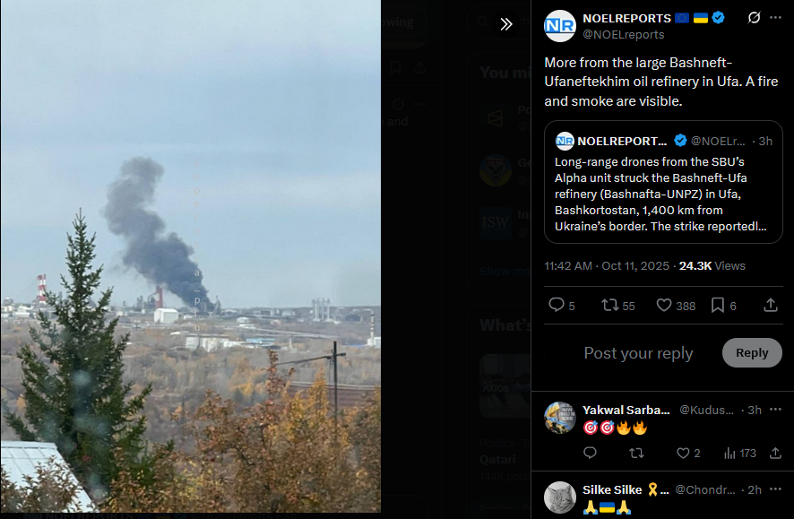The image size is (794, 519).
Task: Open Silke Silke's profile avatar
Action: [x=559, y=497]
